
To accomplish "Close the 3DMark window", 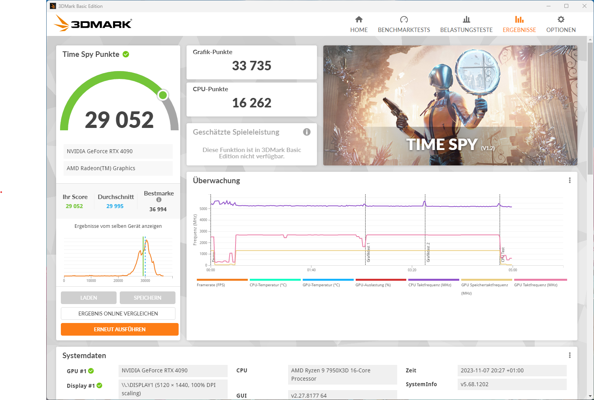I will pyautogui.click(x=585, y=6).
